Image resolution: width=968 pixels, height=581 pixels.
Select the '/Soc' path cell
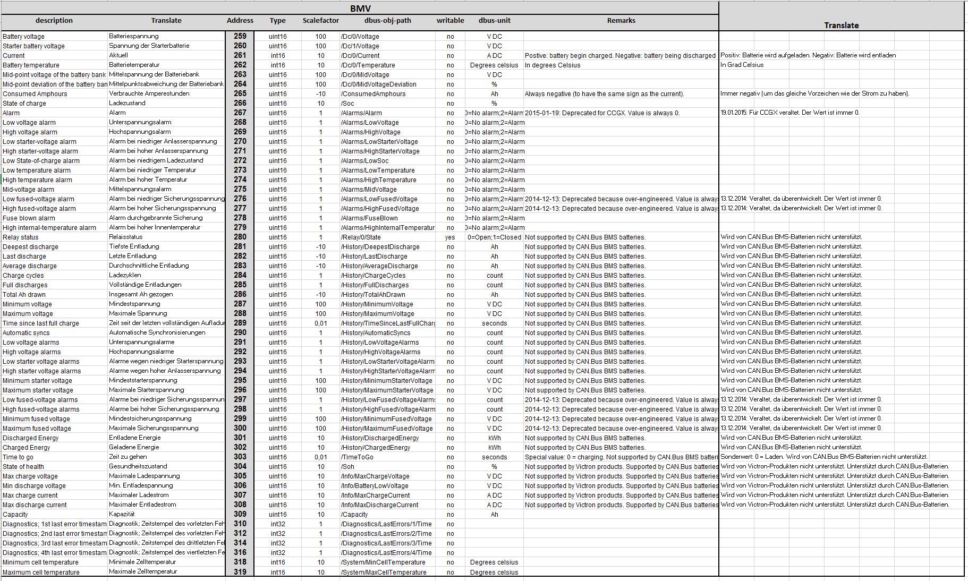tap(388, 104)
